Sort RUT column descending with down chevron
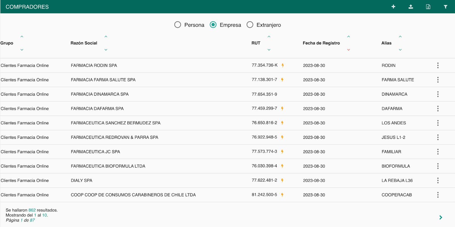455x227 pixels. (269, 50)
